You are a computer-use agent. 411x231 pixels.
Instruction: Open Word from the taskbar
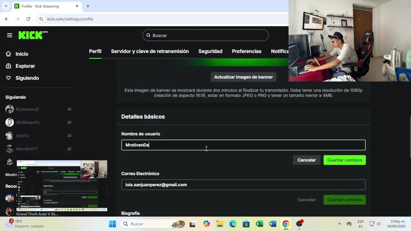pyautogui.click(x=273, y=224)
